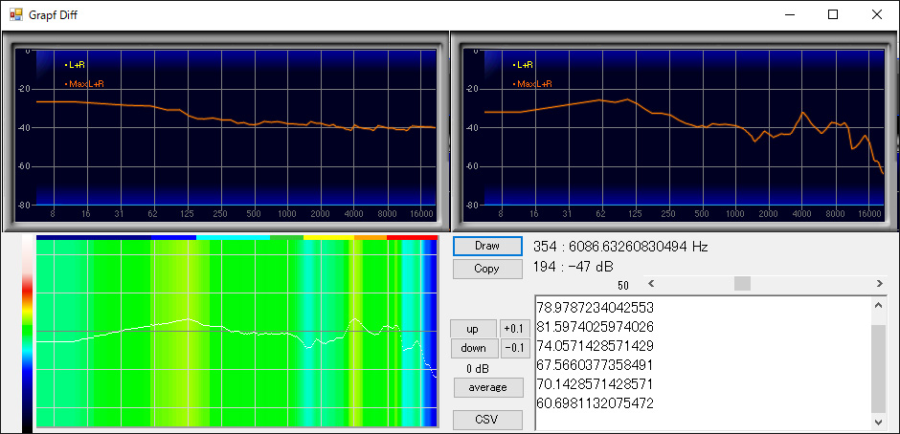Click the average button
Viewport: 900px width, 434px height.
tap(486, 387)
